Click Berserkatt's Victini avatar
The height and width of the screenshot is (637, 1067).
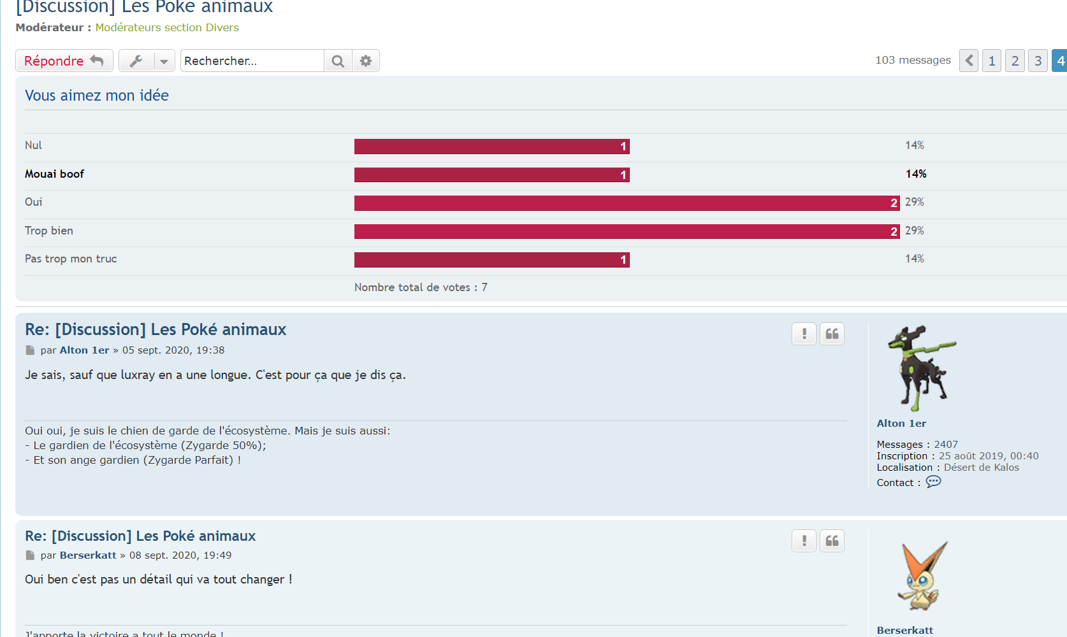pos(921,576)
